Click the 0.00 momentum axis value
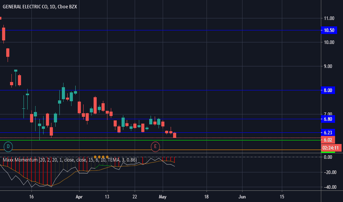The image size is (343, 202). coord(328,157)
